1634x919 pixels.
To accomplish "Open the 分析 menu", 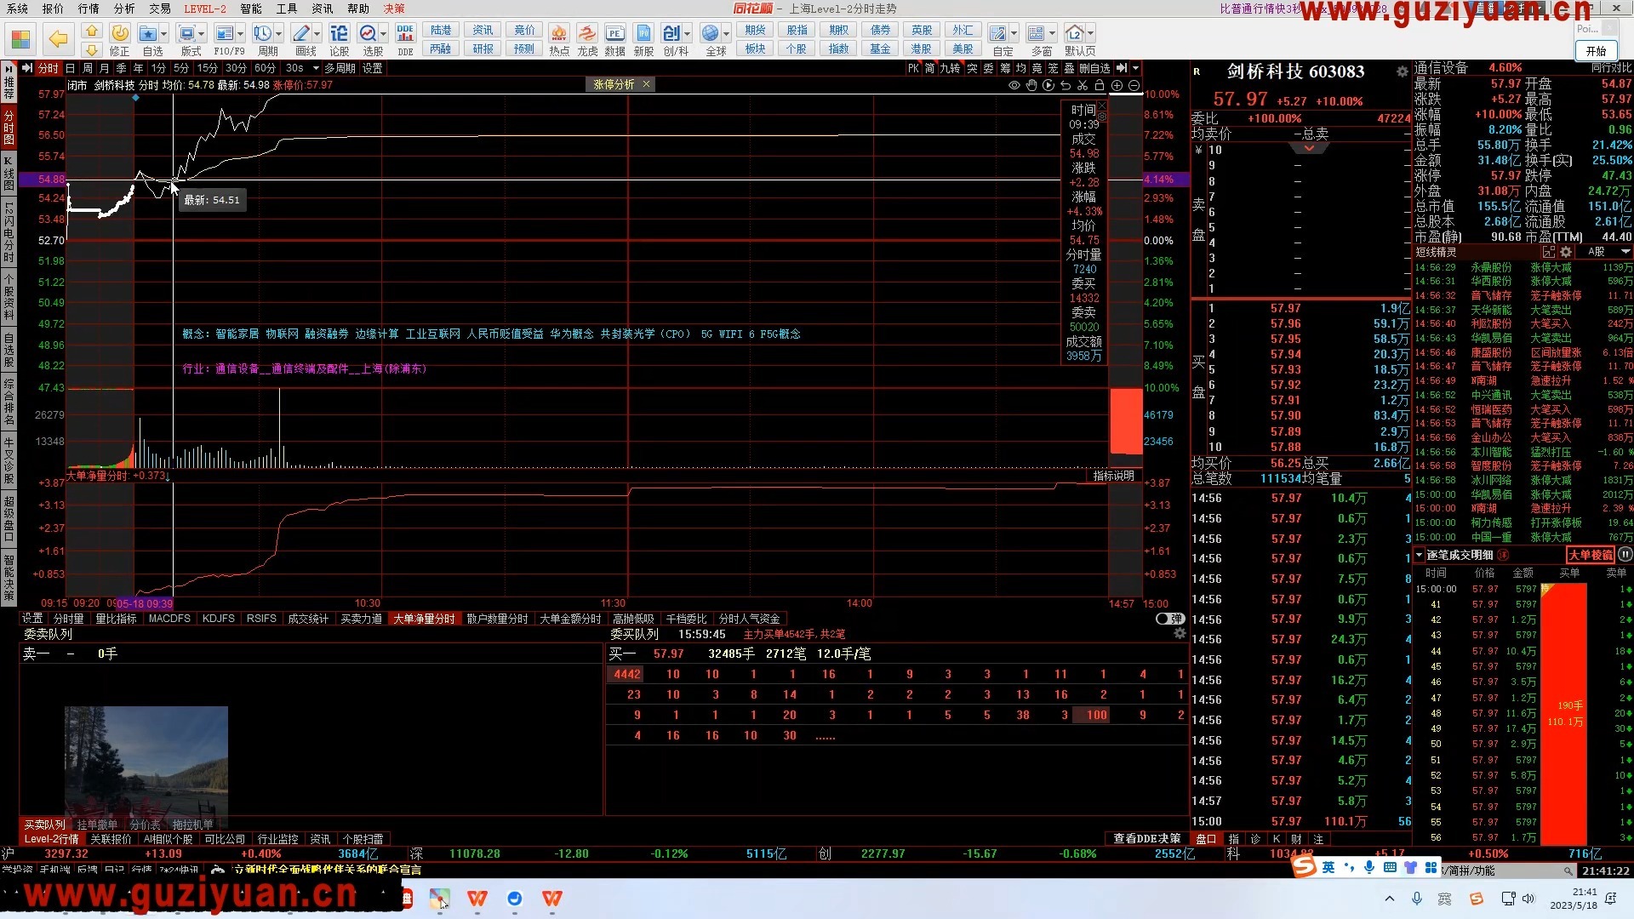I will (x=124, y=9).
